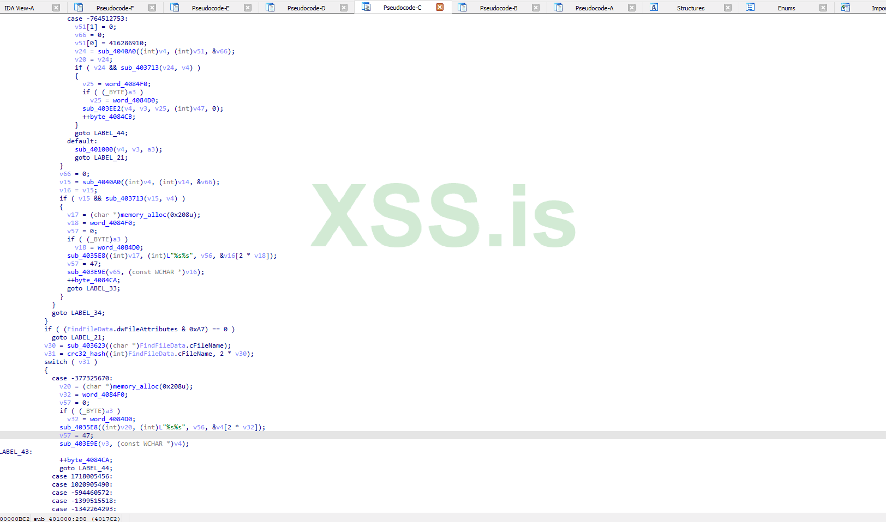886x522 pixels.
Task: Click the line 'case 1020905490:'
Action: pyautogui.click(x=82, y=484)
